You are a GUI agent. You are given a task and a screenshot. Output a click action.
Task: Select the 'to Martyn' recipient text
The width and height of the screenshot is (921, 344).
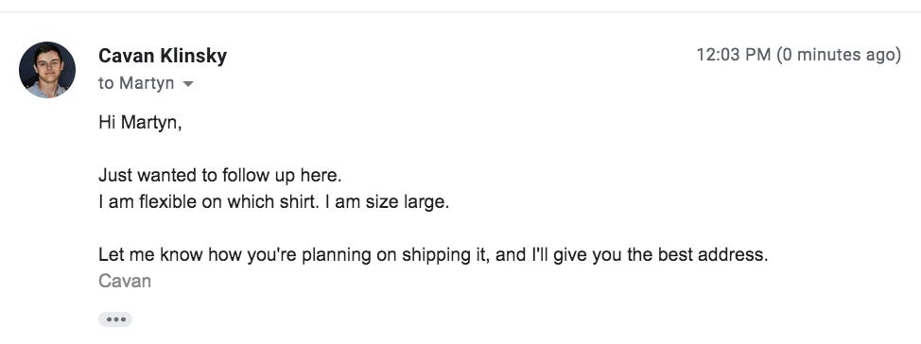(136, 83)
